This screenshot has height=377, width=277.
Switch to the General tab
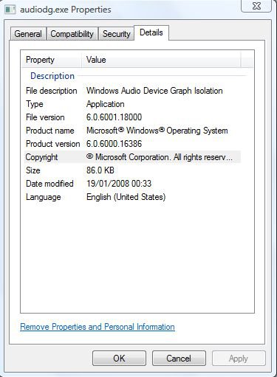pos(28,34)
